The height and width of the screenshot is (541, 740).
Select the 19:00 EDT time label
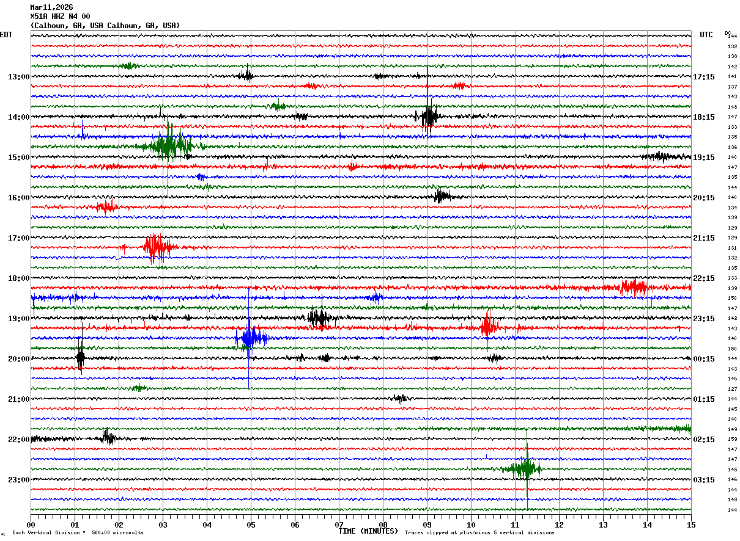(19, 319)
